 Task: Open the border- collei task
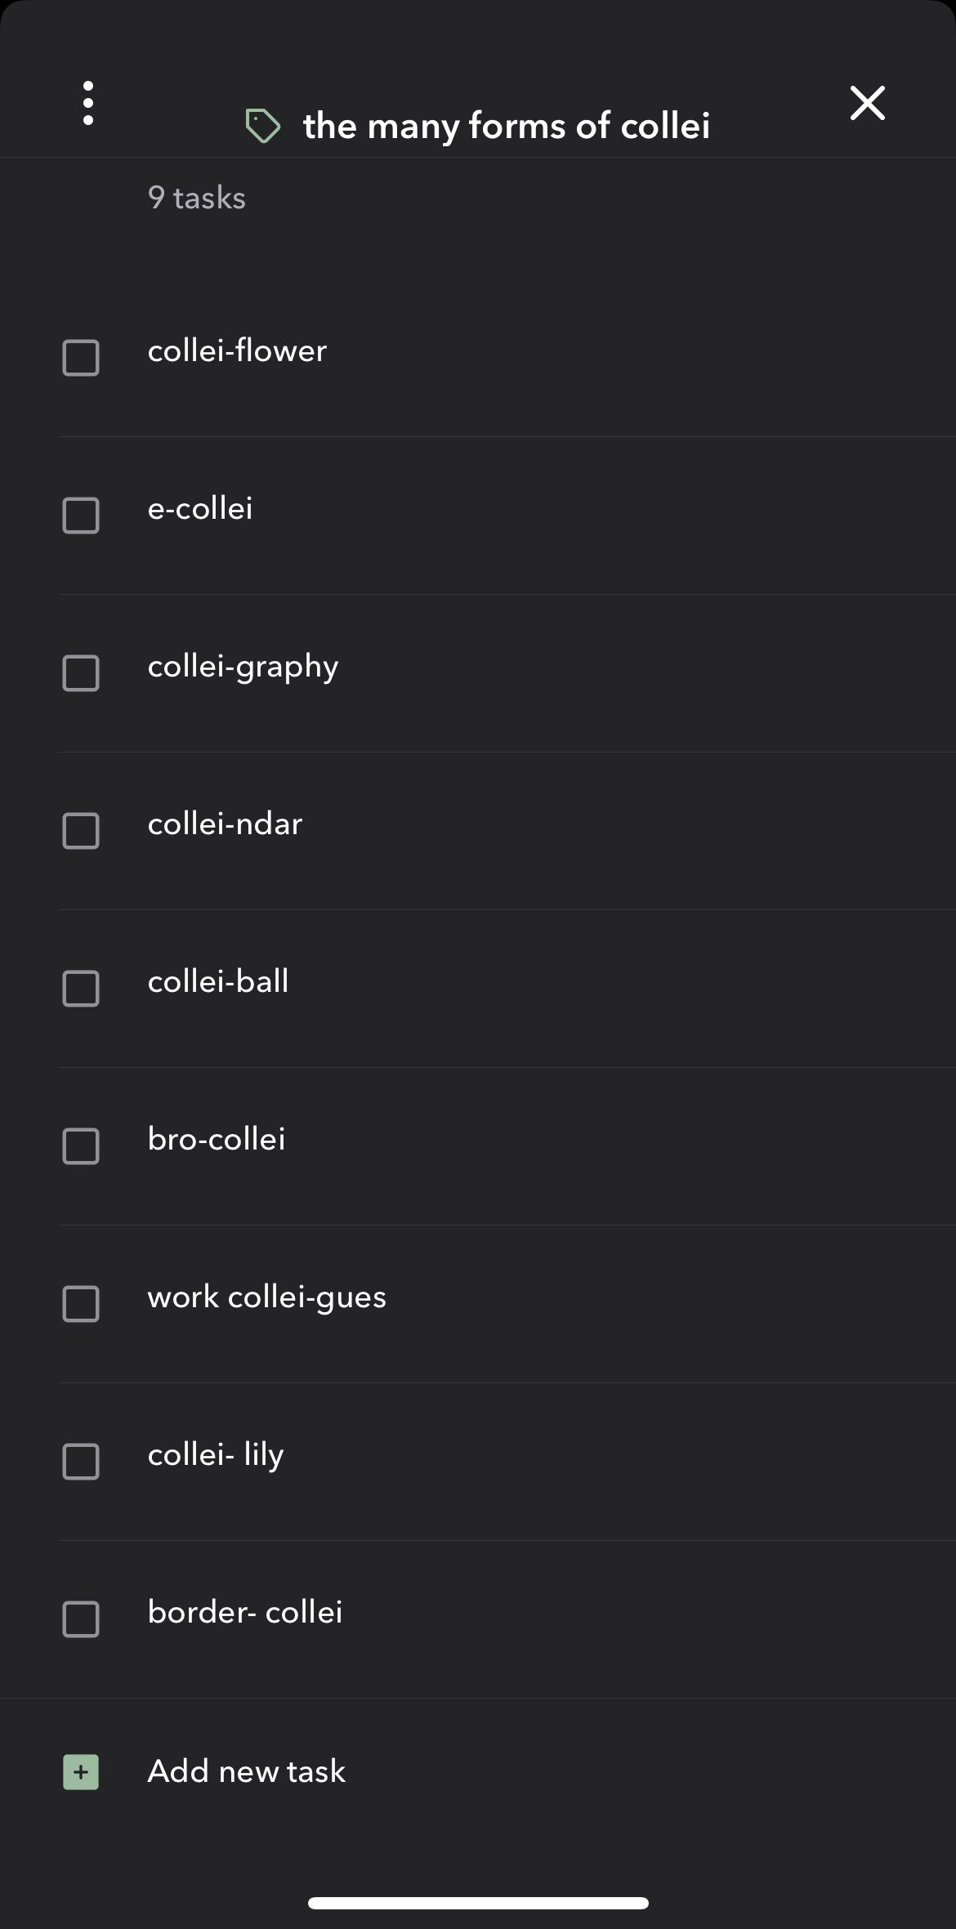tap(244, 1613)
